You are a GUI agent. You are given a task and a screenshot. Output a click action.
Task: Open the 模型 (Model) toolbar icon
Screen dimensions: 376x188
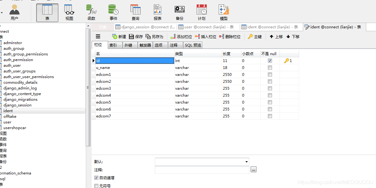pos(224,12)
